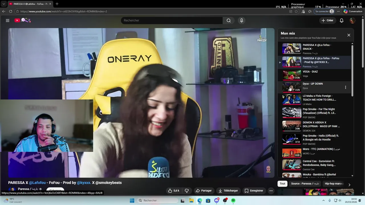The height and width of the screenshot is (205, 365).
Task: Open the favorites list icon
Action: (310, 11)
